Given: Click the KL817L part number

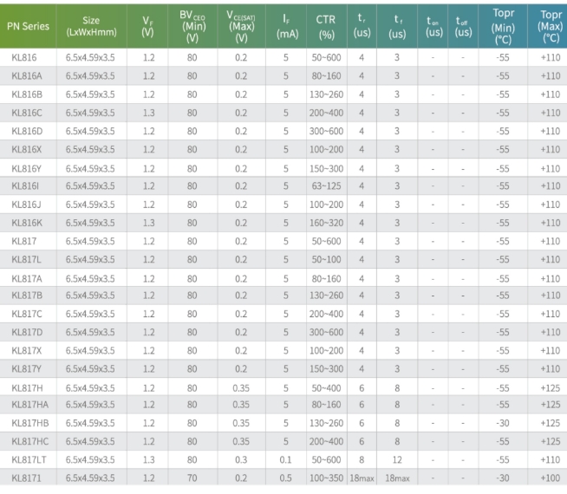Looking at the screenshot, I should [x=26, y=259].
